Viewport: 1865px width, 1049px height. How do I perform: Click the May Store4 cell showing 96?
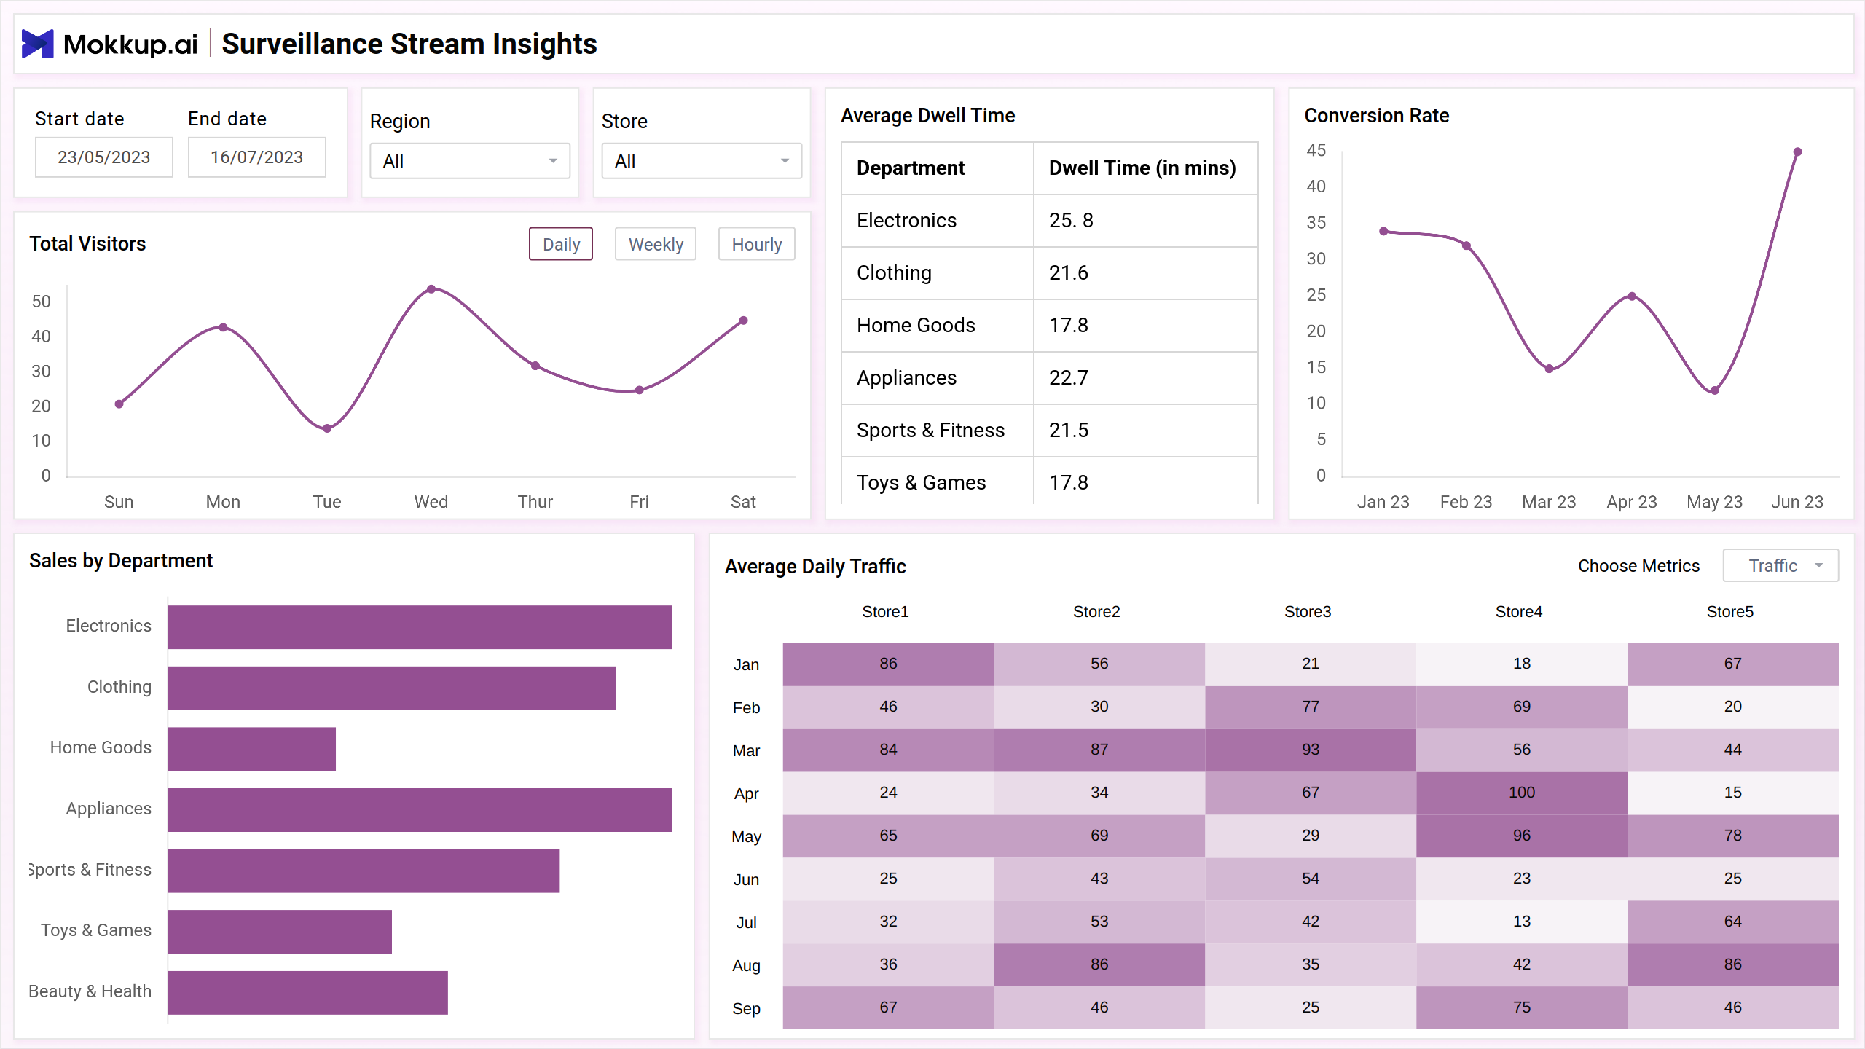(x=1522, y=836)
